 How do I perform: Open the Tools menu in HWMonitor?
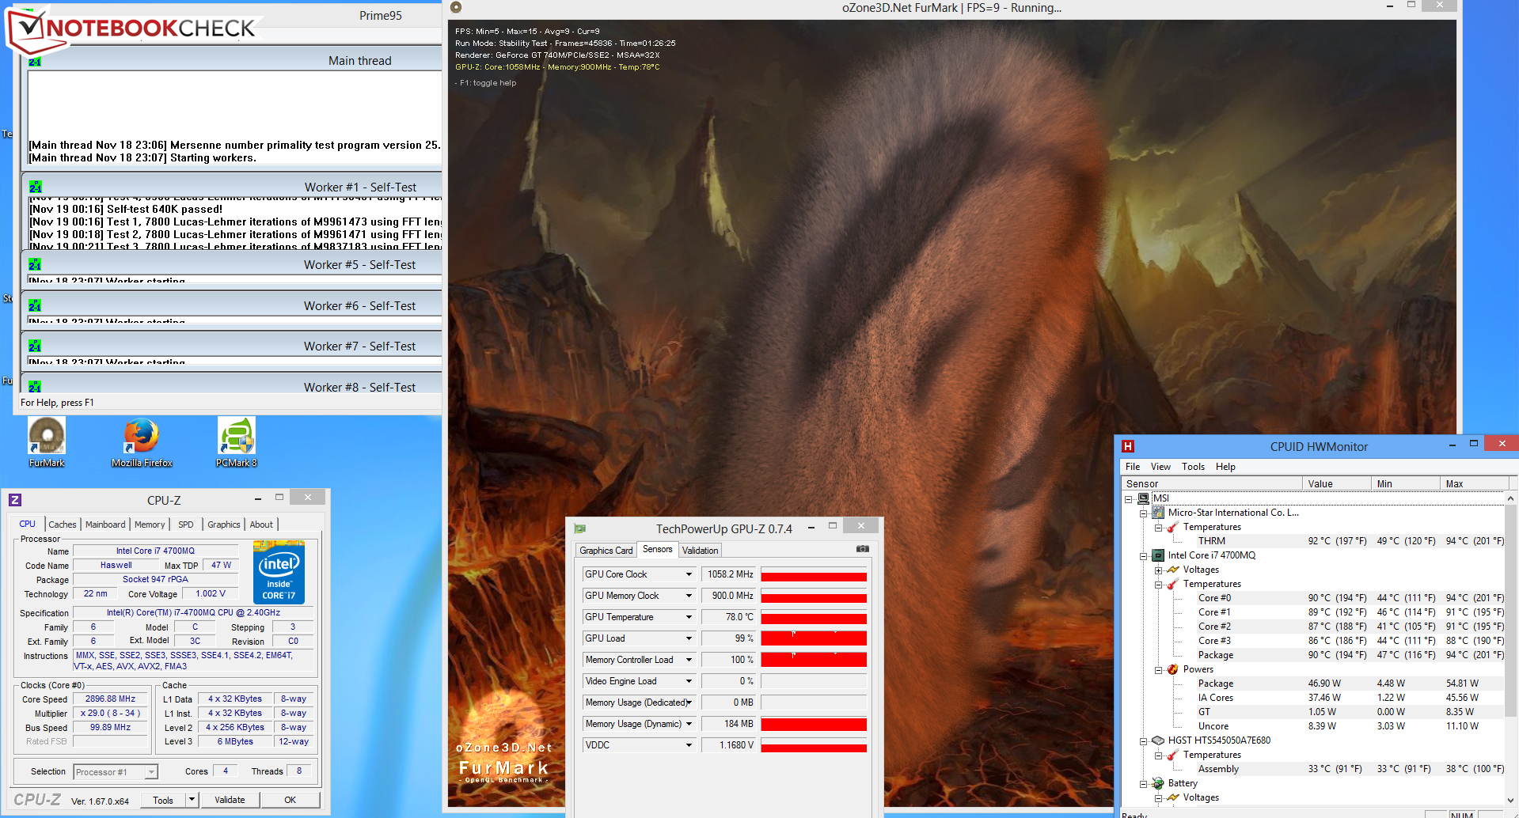1193,467
